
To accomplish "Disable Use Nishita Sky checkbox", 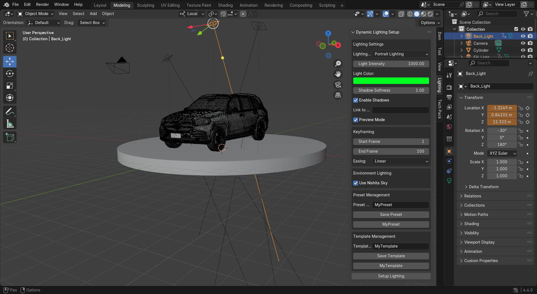I will 356,183.
